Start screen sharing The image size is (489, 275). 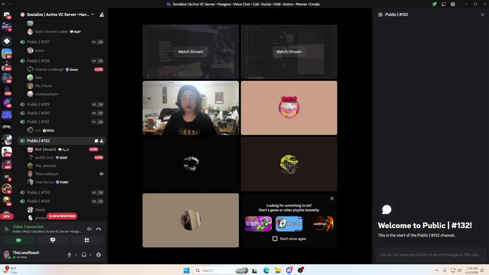point(53,240)
